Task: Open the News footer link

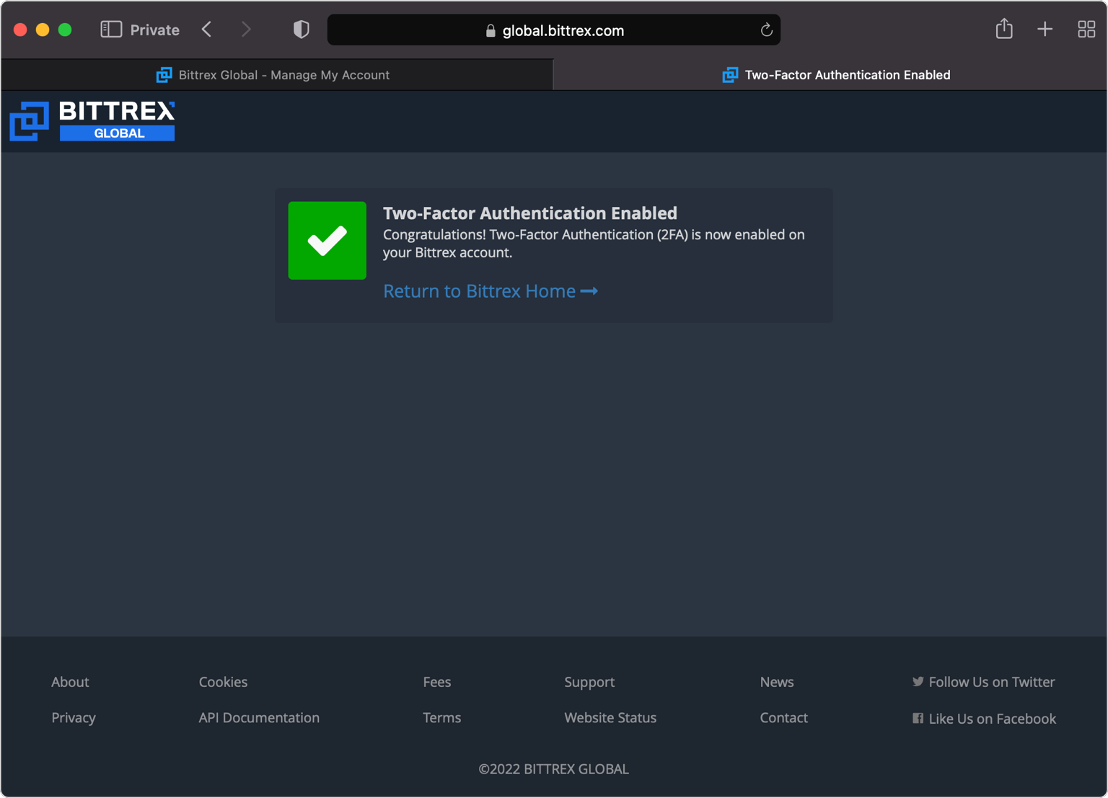Action: coord(777,682)
